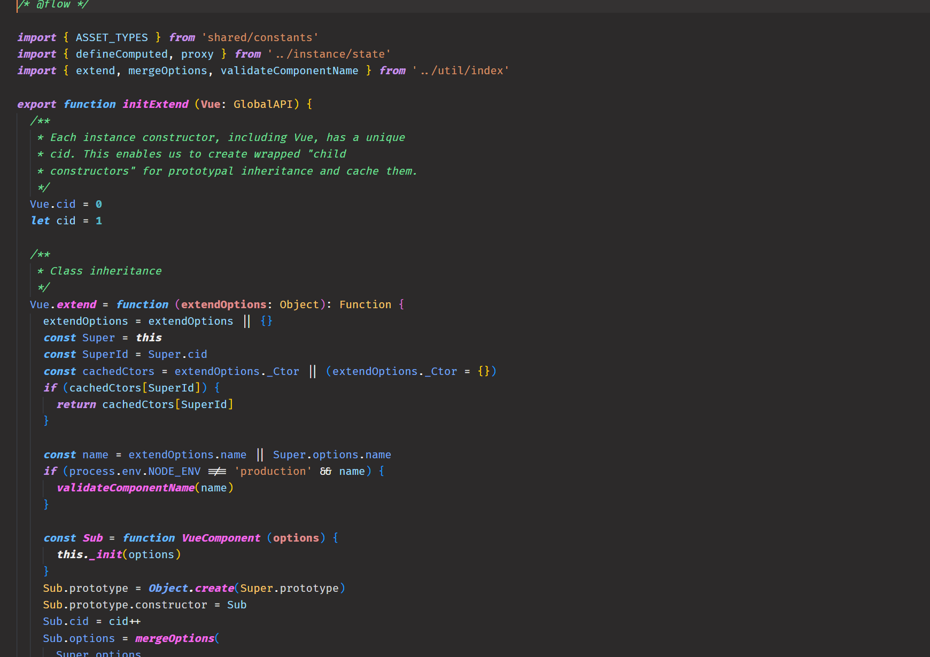The width and height of the screenshot is (930, 657).
Task: Click the 'cid. This enables us' comment line
Action: click(x=191, y=154)
